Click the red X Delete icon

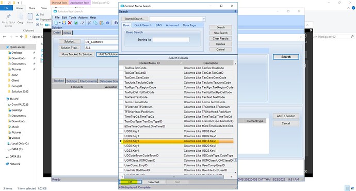click(70, 23)
